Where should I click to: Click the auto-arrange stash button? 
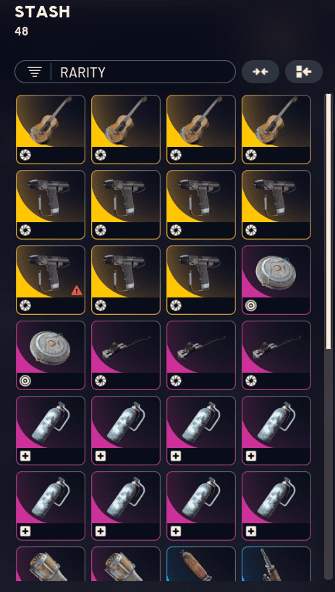pyautogui.click(x=304, y=72)
